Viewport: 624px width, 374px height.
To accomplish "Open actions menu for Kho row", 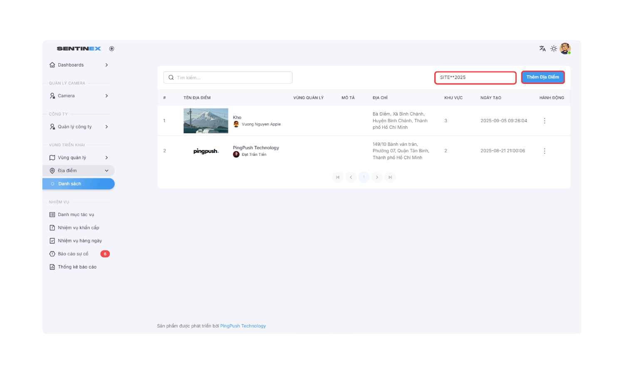I will coord(545,121).
